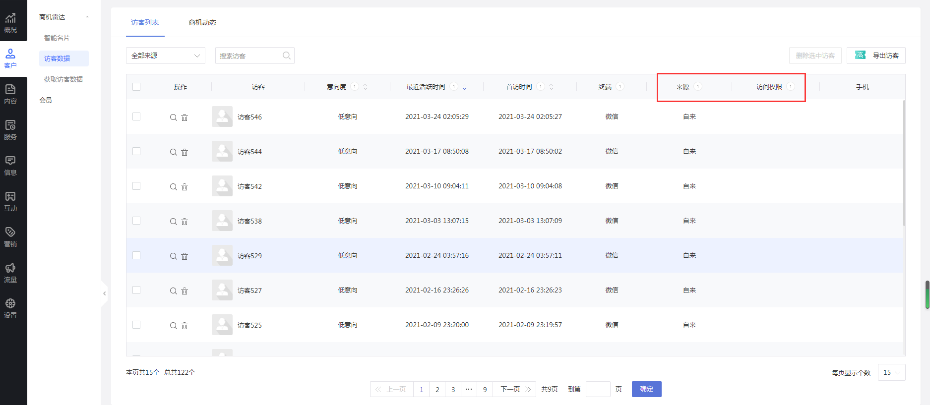Viewport: 930px width, 405px height.
Task: Check the box for 访客544 row
Action: point(136,151)
